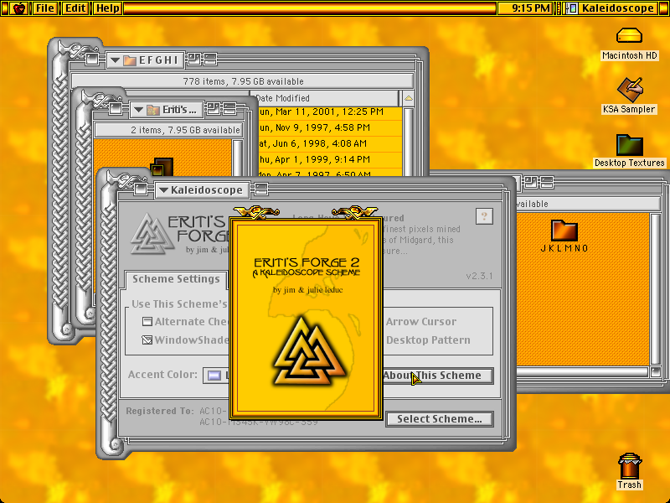Click the About This Scheme button
This screenshot has width=670, height=503.
pos(438,376)
